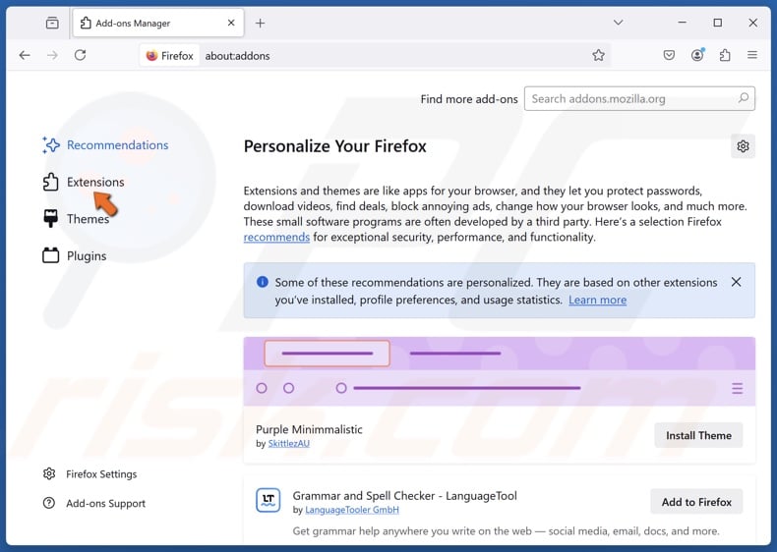Click the Add-ons Support question mark icon

point(49,503)
